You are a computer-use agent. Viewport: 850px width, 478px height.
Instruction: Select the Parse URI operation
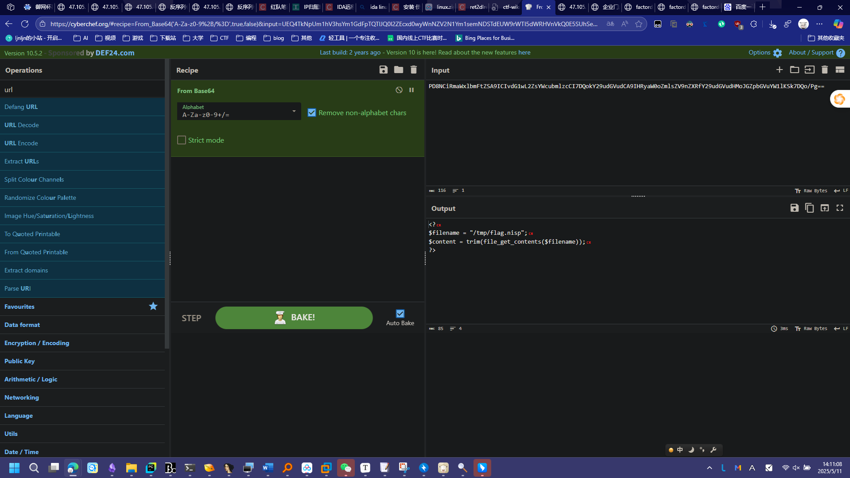click(x=82, y=288)
